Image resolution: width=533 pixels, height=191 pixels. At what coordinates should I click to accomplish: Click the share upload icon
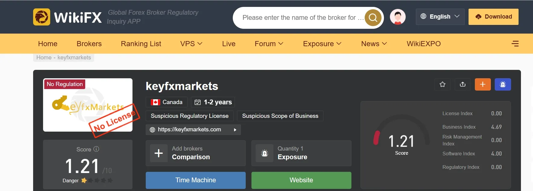(x=463, y=84)
